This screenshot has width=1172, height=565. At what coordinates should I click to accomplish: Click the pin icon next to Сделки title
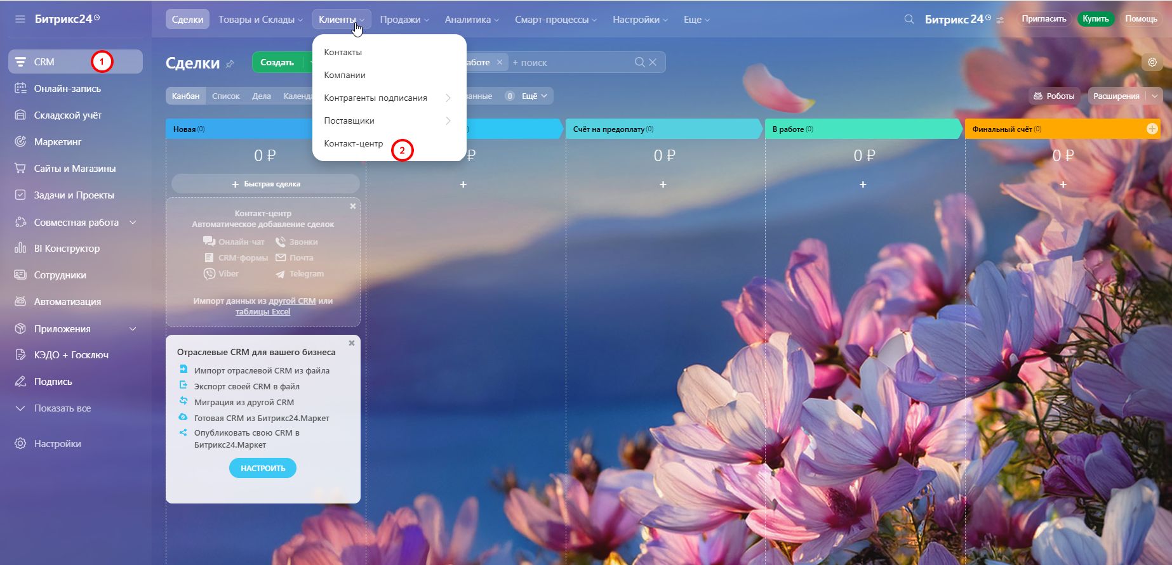tap(230, 64)
